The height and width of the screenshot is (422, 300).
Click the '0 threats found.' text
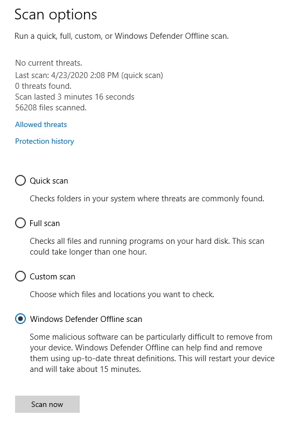[43, 86]
